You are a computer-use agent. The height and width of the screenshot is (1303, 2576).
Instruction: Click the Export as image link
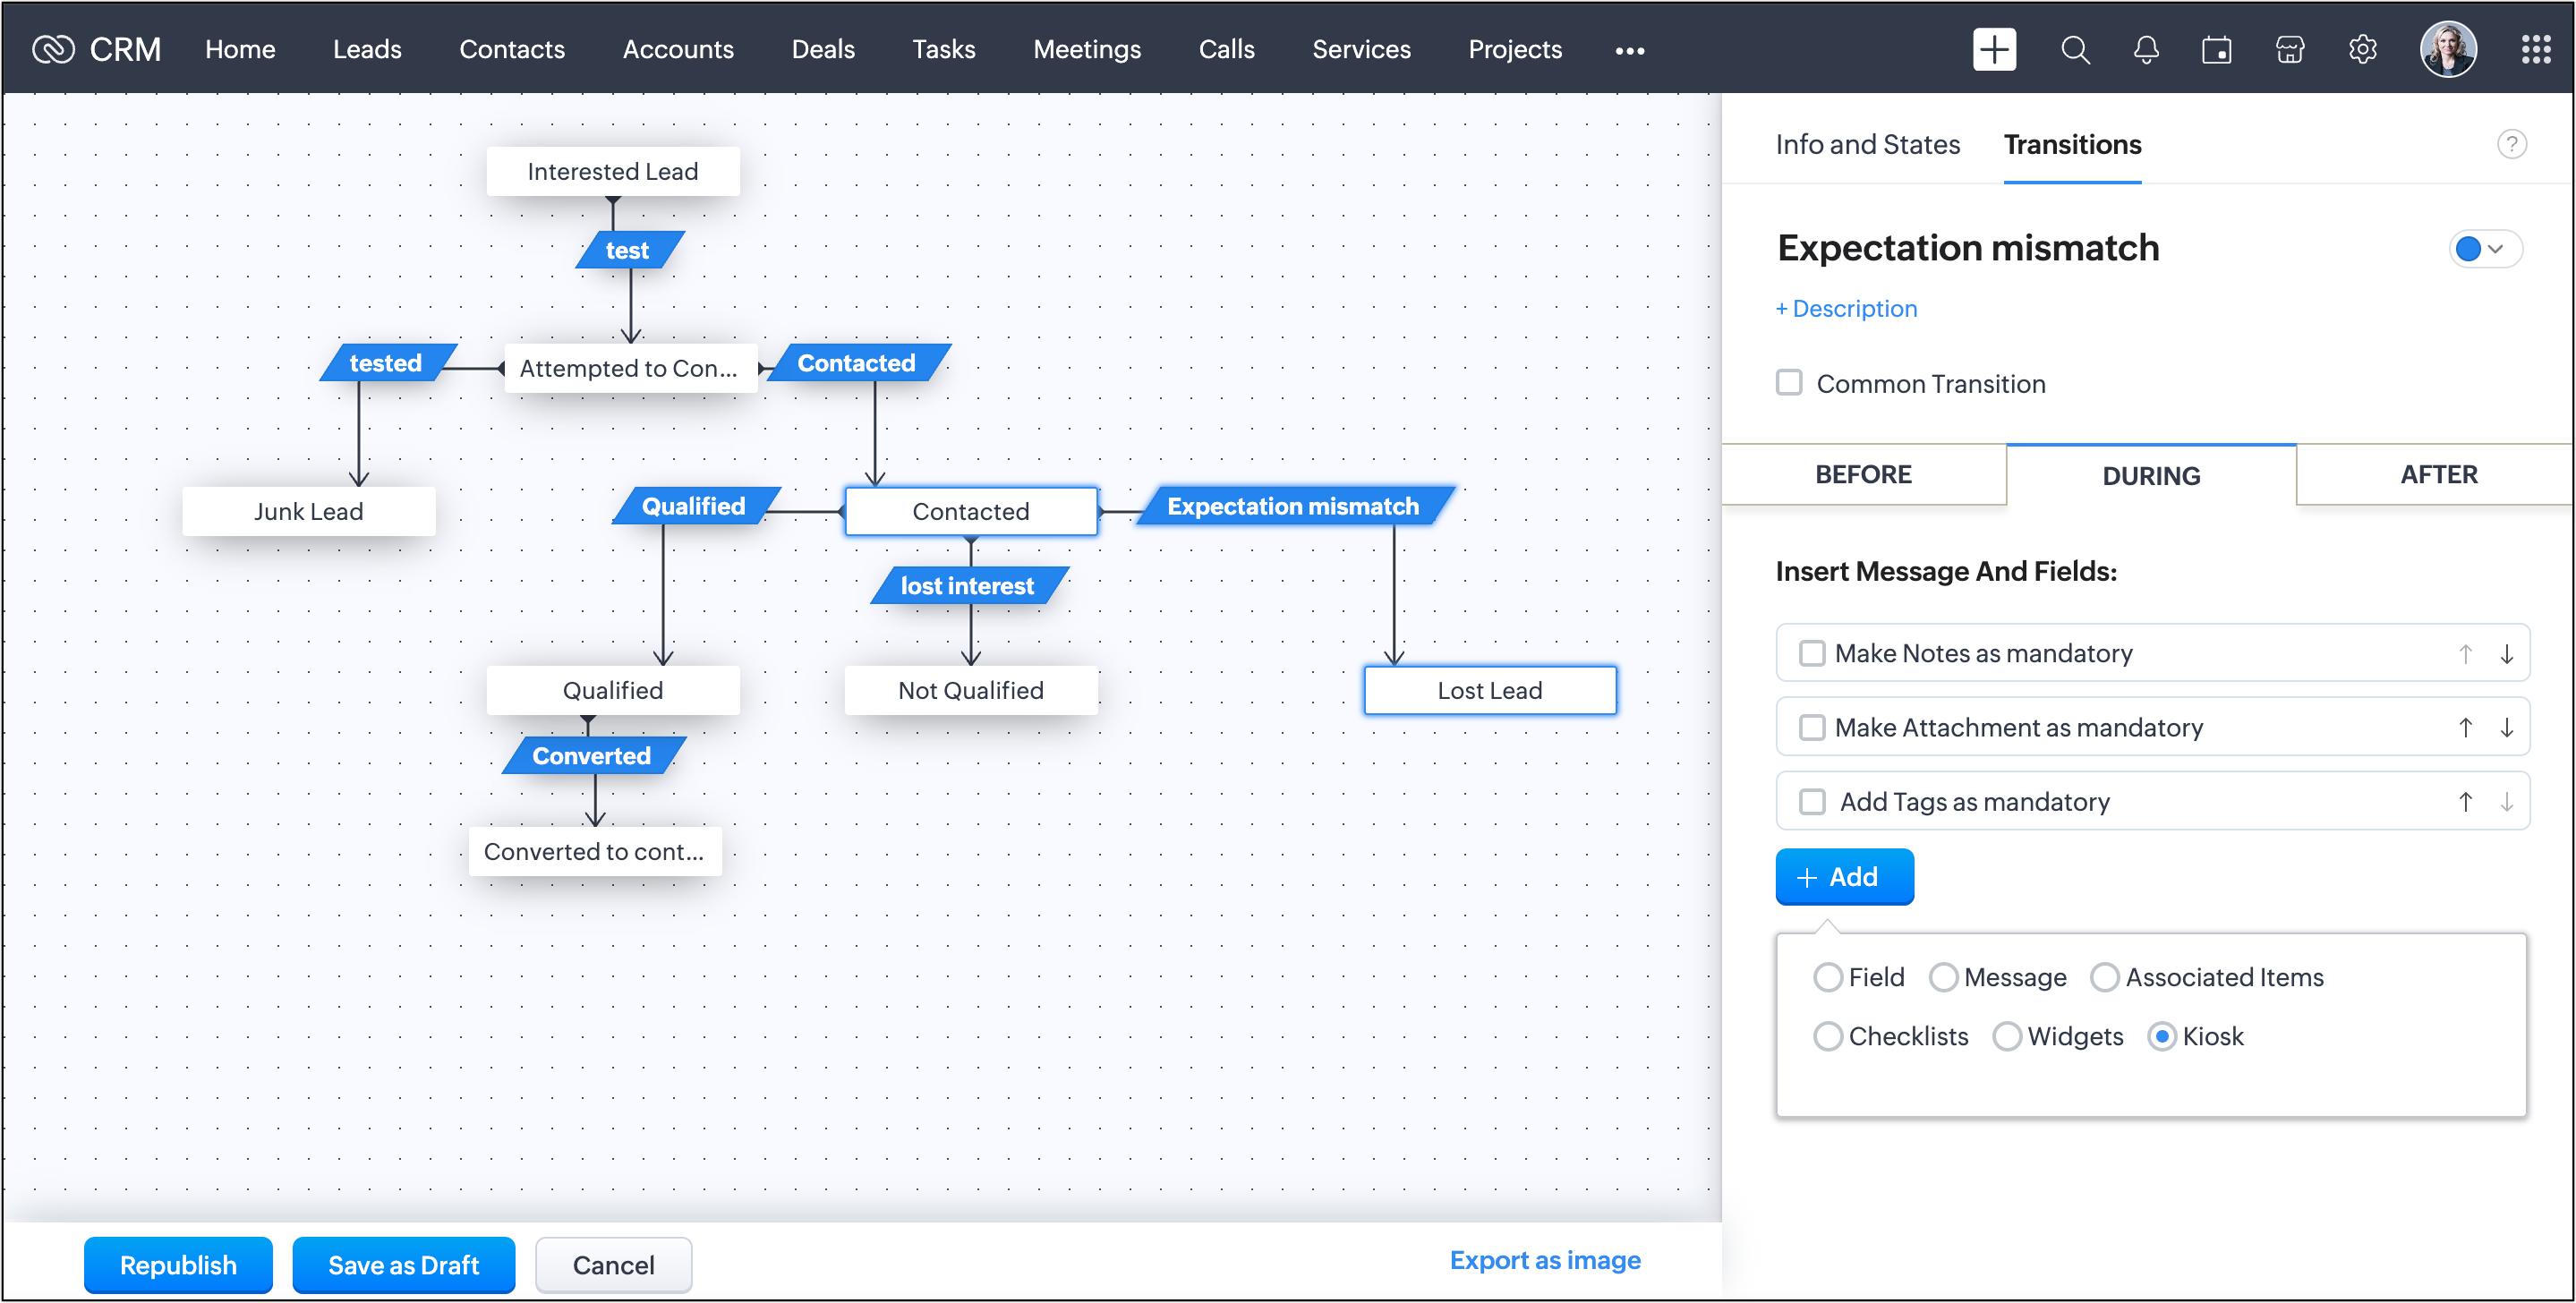point(1544,1260)
